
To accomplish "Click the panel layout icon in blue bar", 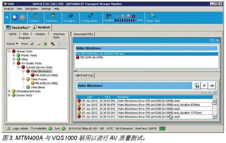I will click(x=217, y=40).
